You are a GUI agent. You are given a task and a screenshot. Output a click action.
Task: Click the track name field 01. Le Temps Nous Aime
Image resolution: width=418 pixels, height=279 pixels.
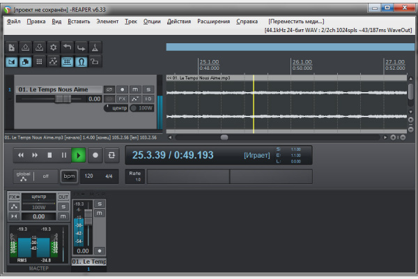pyautogui.click(x=59, y=89)
